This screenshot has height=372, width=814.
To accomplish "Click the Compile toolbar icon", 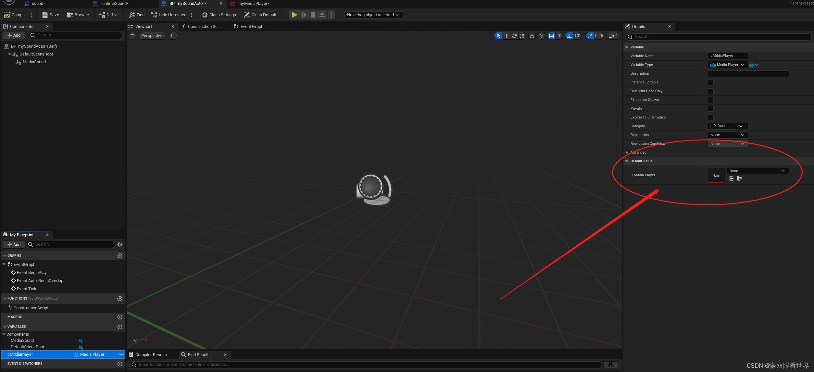I will [7, 15].
